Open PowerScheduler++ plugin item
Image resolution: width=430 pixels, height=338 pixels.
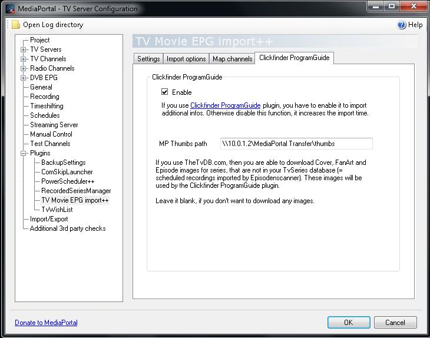pos(68,181)
